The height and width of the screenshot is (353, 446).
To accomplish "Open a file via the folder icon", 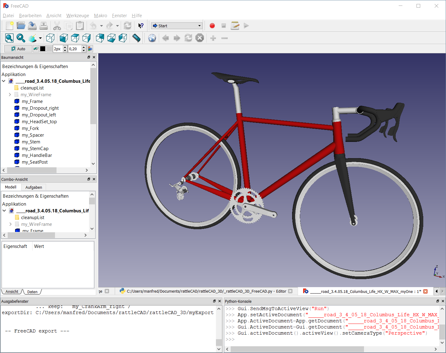I will point(21,26).
